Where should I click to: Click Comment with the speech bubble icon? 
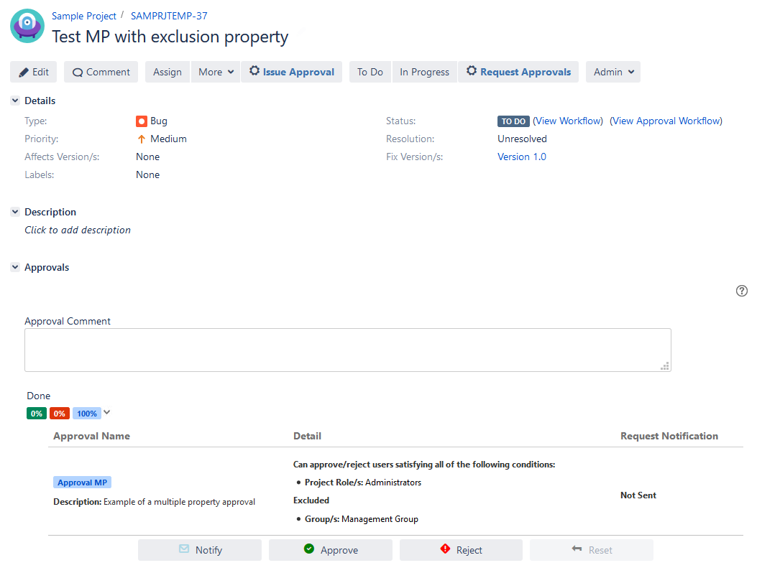tap(101, 72)
